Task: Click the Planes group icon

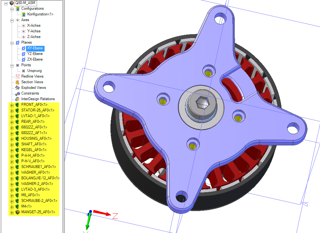Action: (18, 43)
